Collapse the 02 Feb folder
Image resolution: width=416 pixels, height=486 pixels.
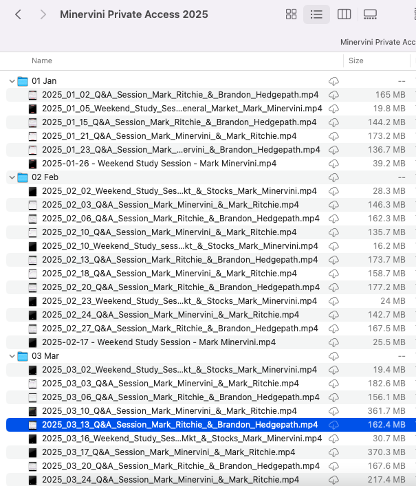pos(12,177)
